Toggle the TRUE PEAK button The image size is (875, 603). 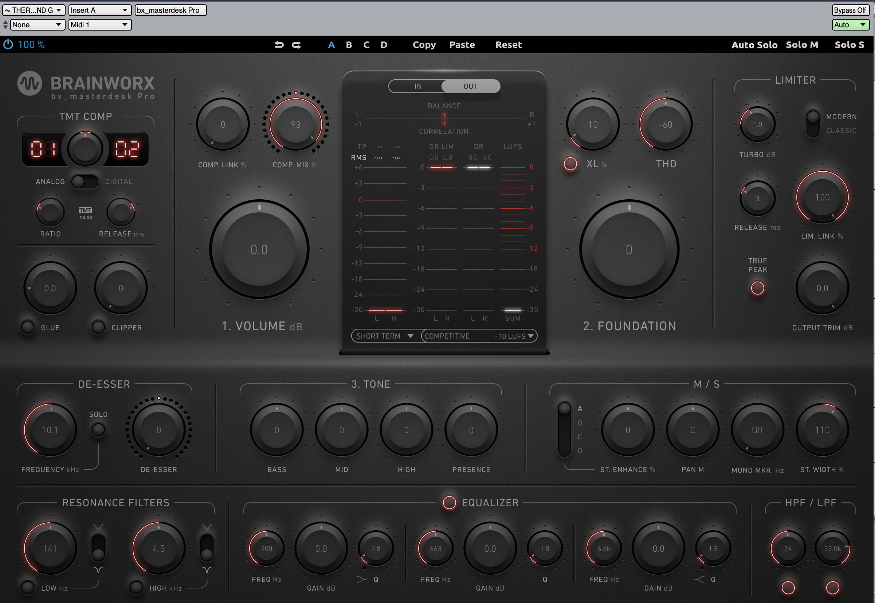coord(757,288)
